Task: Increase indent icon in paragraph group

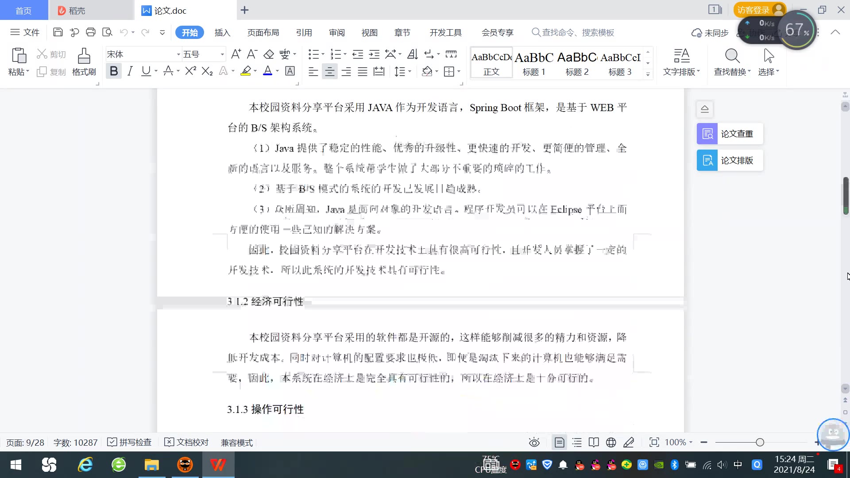Action: (x=374, y=54)
